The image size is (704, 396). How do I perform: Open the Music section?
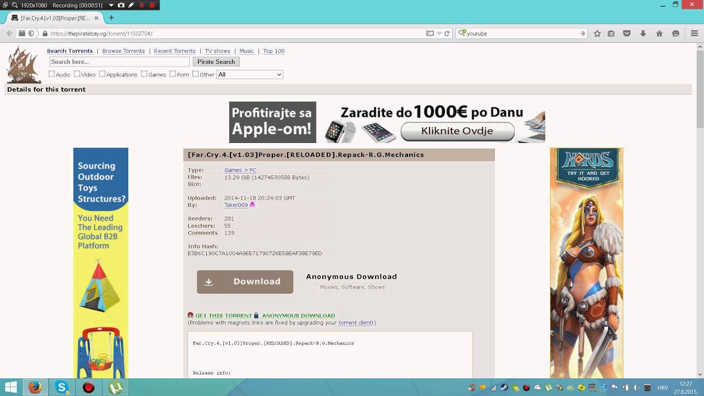(246, 51)
